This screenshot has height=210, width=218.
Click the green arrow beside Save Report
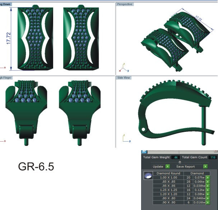click(x=205, y=166)
